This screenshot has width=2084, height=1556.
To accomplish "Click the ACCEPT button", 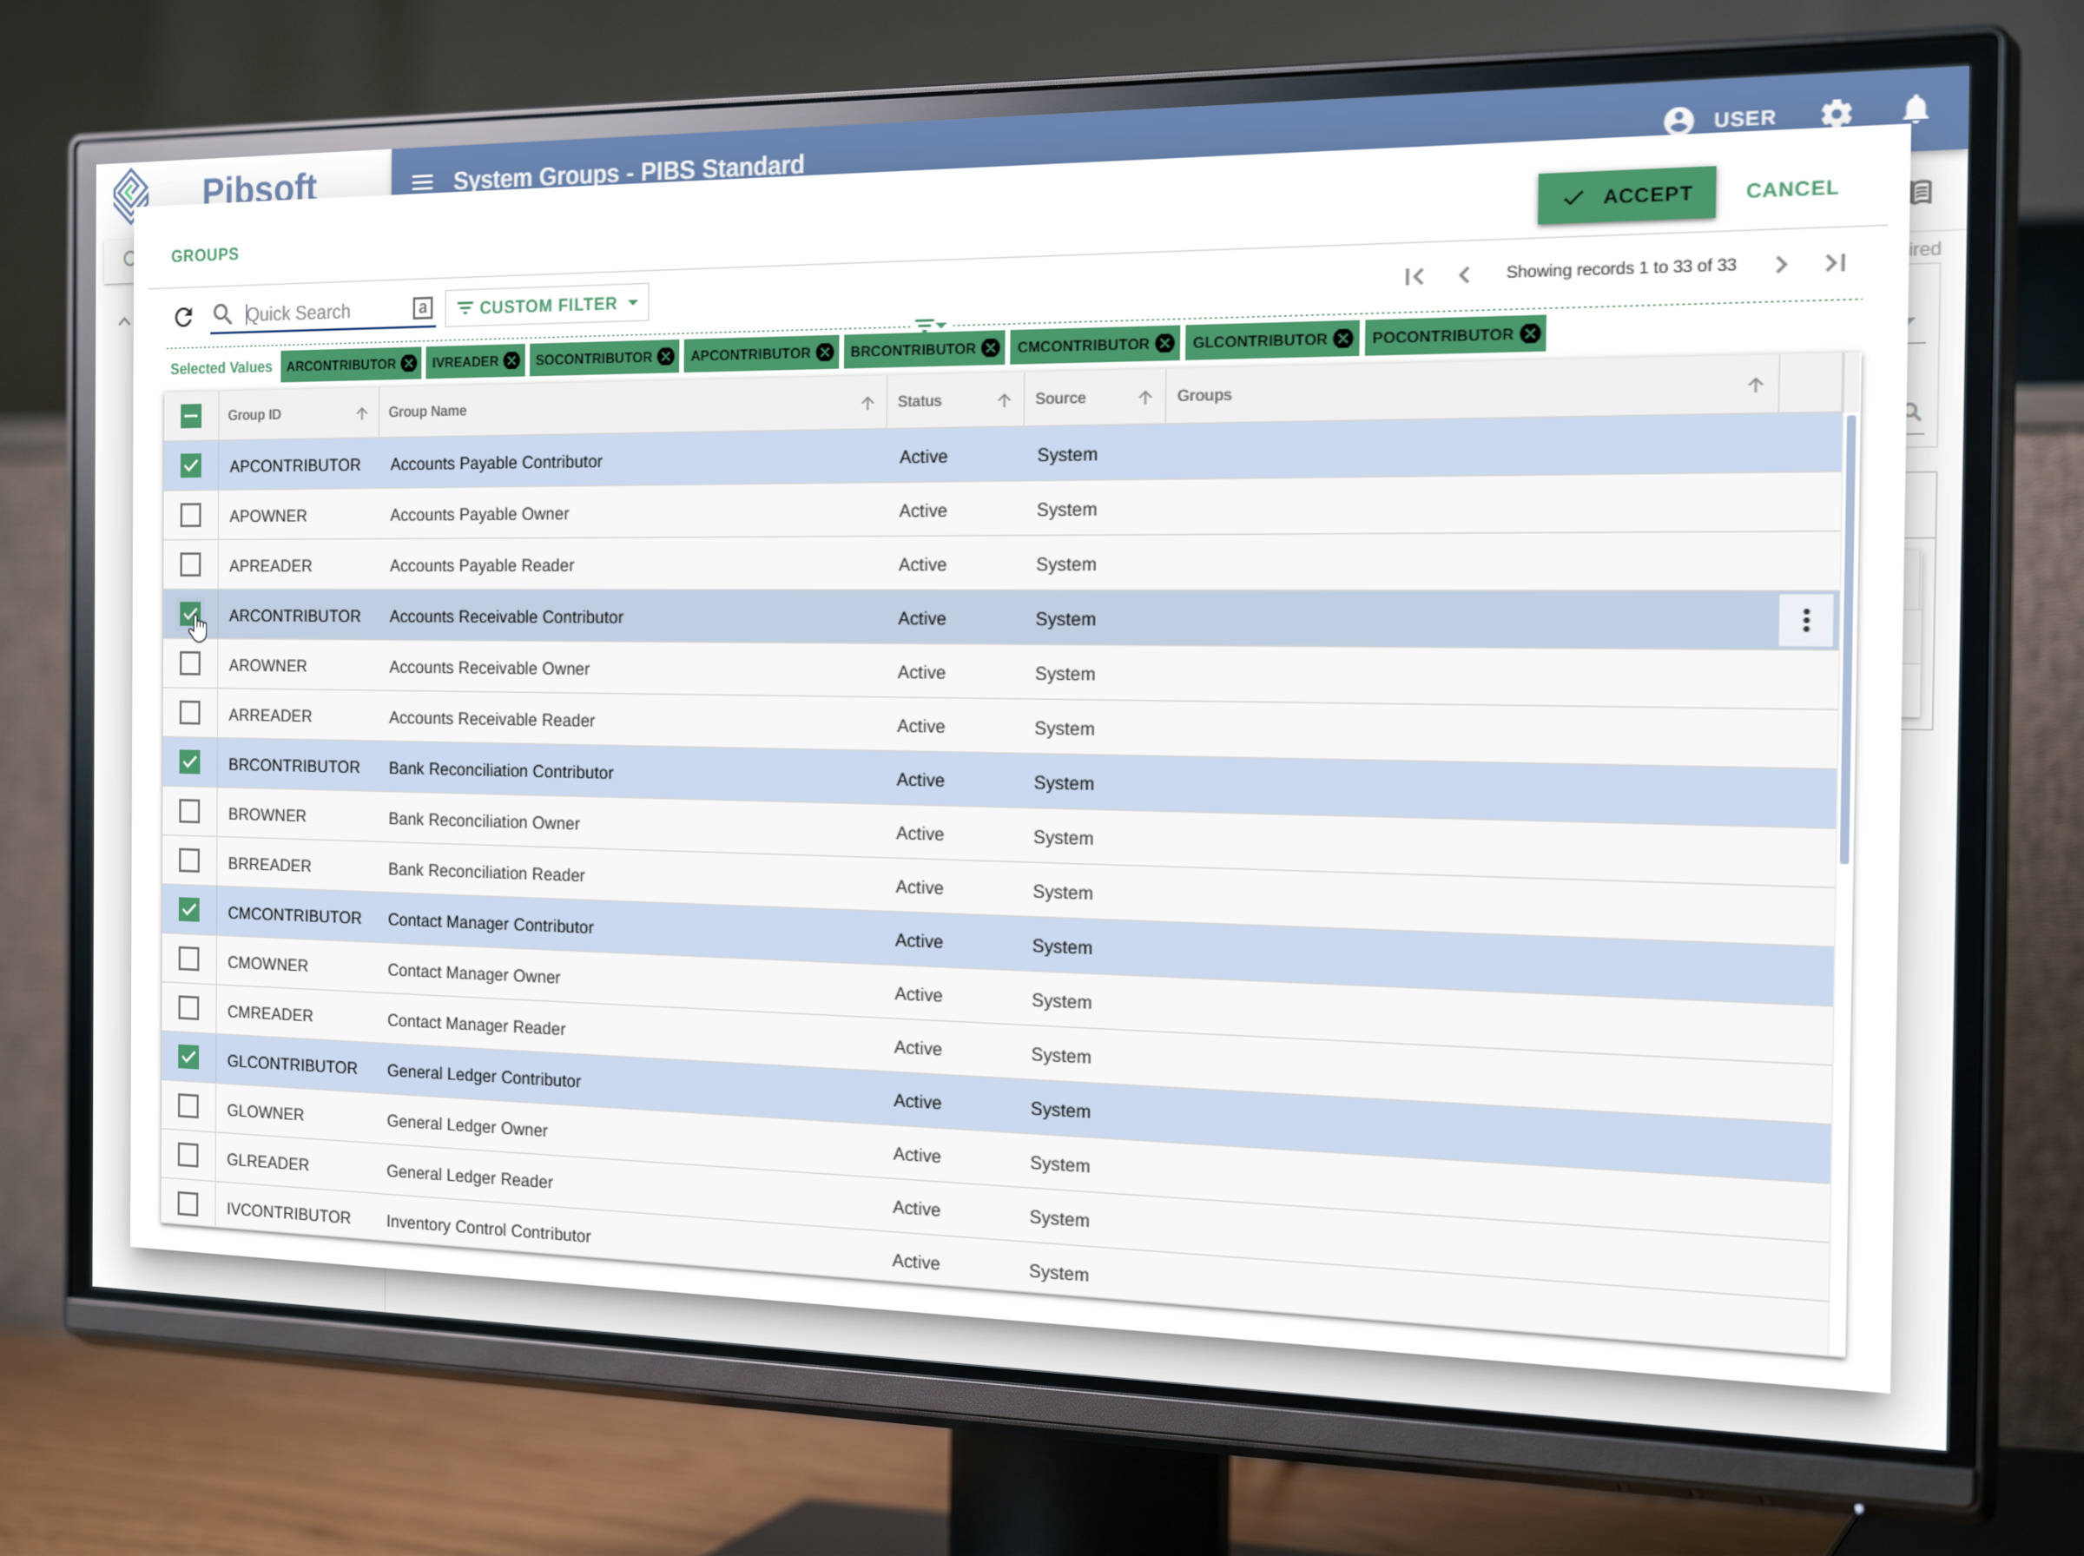I will [1626, 196].
